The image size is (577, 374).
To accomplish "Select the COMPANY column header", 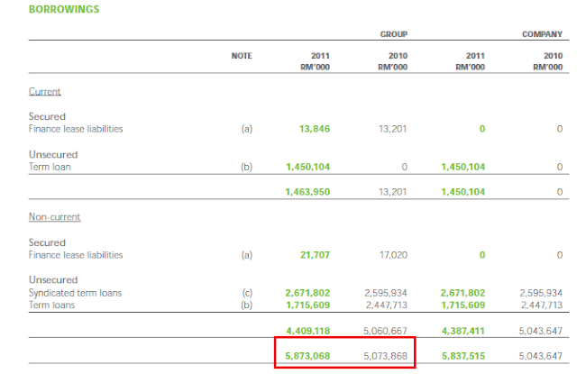I will 543,34.
